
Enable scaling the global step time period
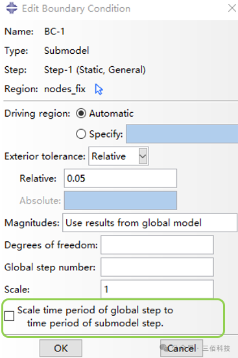click(9, 316)
